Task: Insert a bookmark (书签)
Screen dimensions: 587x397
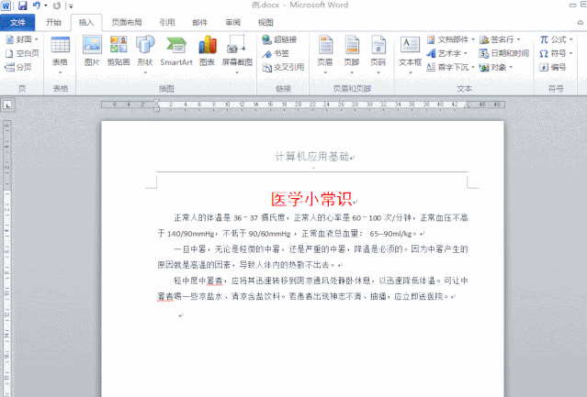Action: pos(276,53)
